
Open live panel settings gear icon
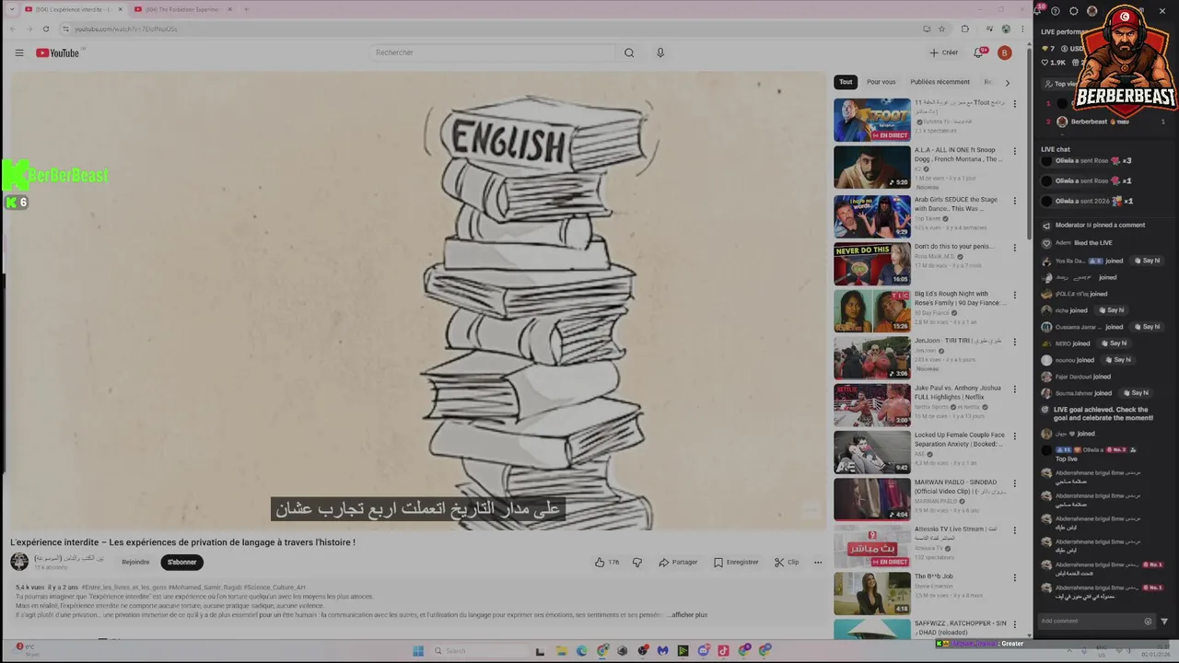1074,11
